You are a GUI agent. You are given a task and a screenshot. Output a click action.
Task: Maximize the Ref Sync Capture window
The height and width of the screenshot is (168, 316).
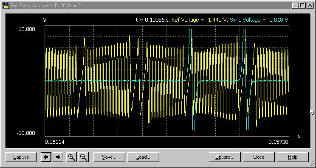coord(302,6)
